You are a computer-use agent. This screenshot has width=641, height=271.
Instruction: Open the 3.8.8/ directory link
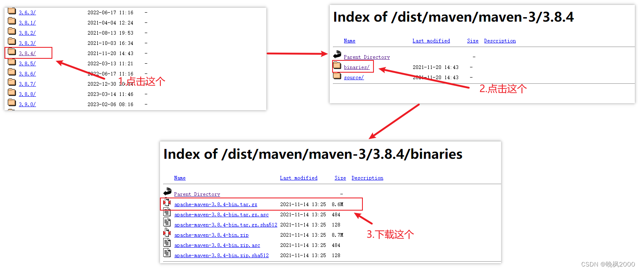tap(27, 94)
